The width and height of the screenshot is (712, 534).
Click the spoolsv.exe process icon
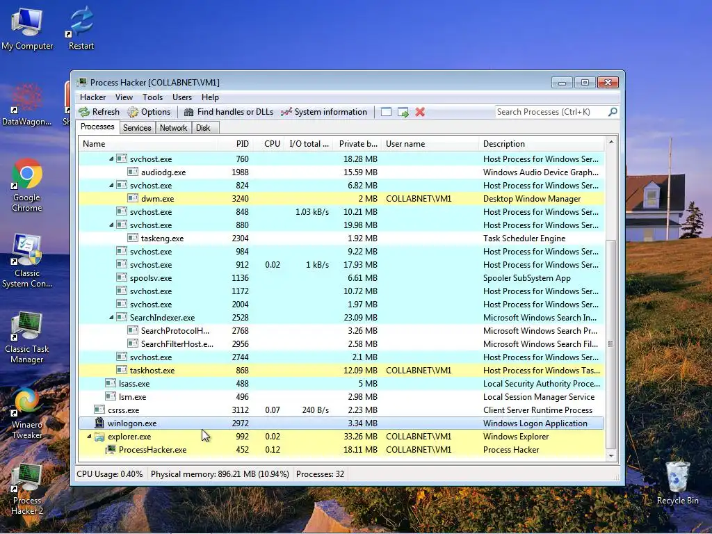click(x=121, y=278)
